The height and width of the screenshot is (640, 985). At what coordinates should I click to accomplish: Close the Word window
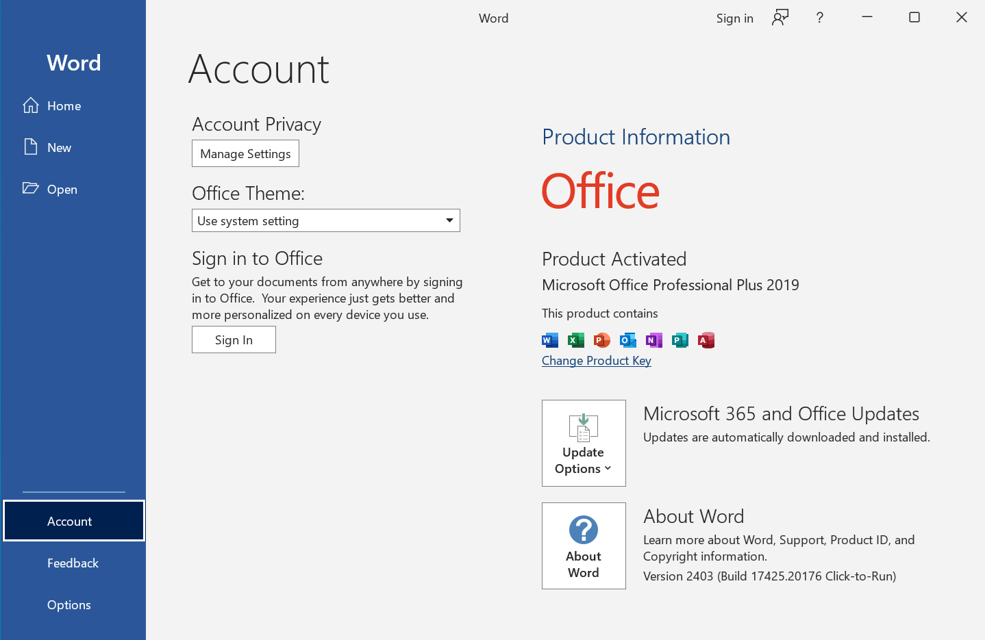tap(962, 17)
